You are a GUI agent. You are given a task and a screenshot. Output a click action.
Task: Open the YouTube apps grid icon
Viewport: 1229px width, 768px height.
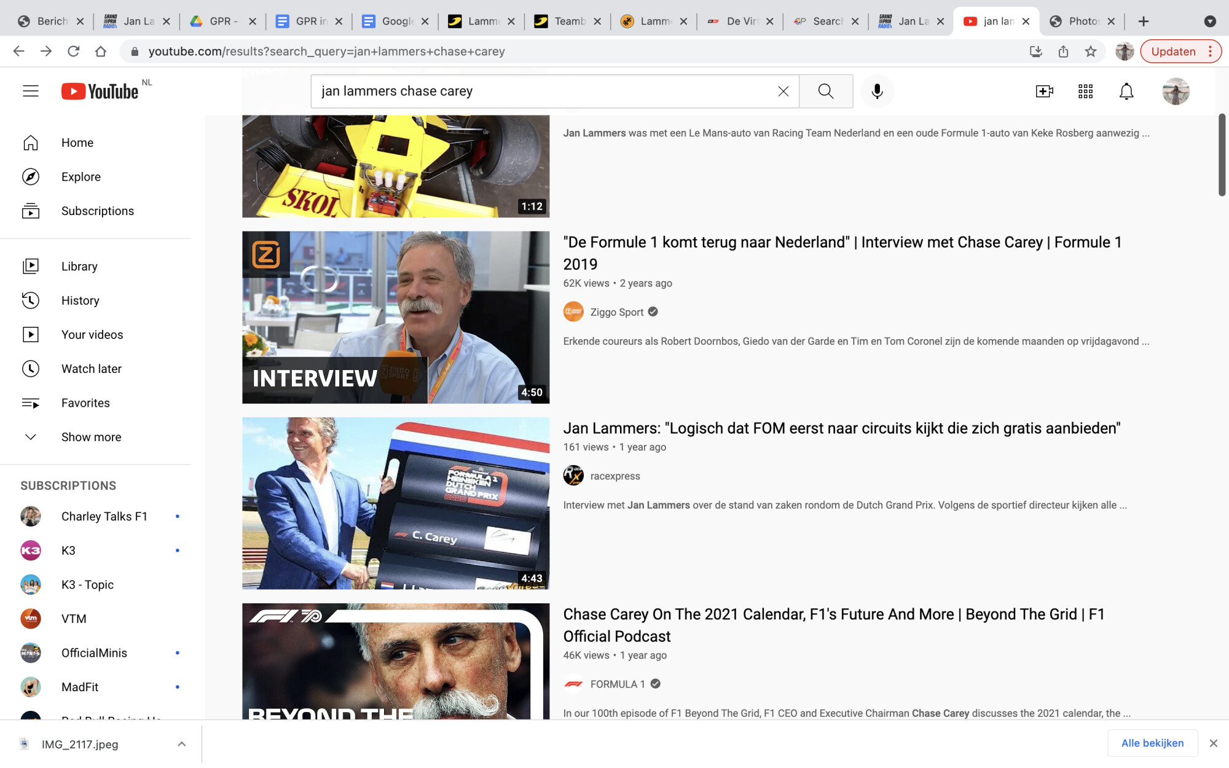(x=1085, y=92)
